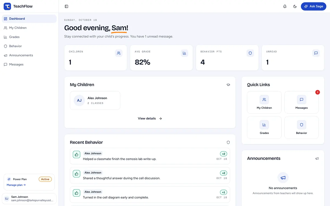This screenshot has width=330, height=206.
Task: Open Announcements in the sidebar
Action: [x=29, y=55]
